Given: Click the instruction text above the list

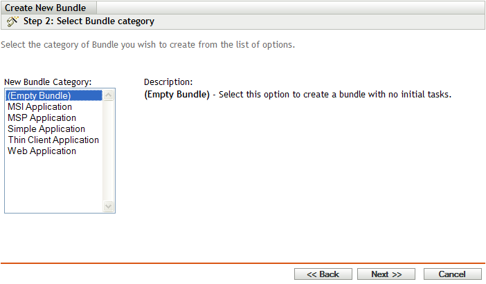Looking at the screenshot, I should pyautogui.click(x=147, y=45).
